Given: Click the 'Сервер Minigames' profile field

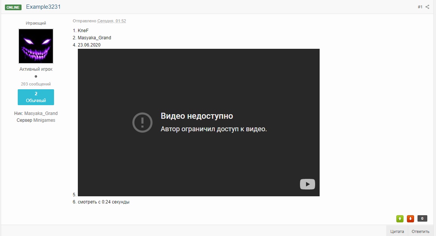Looking at the screenshot, I should pyautogui.click(x=36, y=120).
